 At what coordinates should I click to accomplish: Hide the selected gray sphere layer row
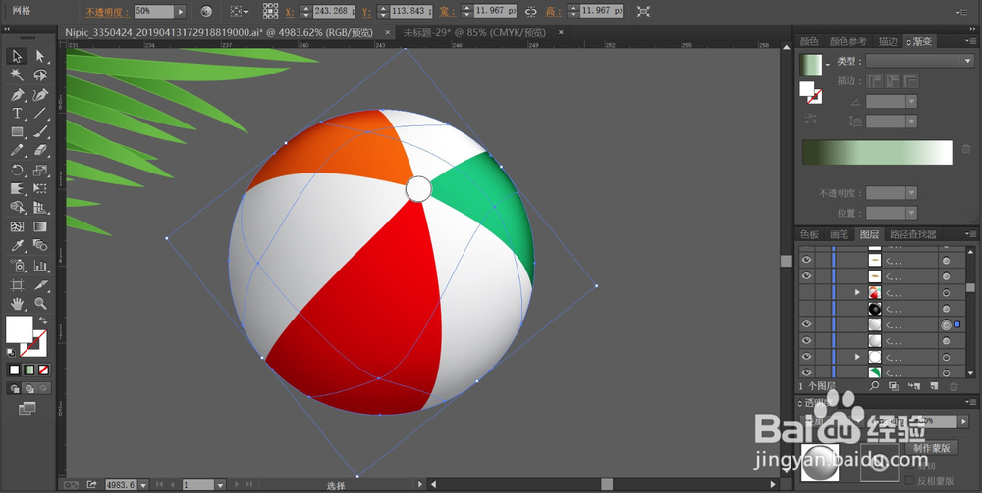tap(806, 324)
